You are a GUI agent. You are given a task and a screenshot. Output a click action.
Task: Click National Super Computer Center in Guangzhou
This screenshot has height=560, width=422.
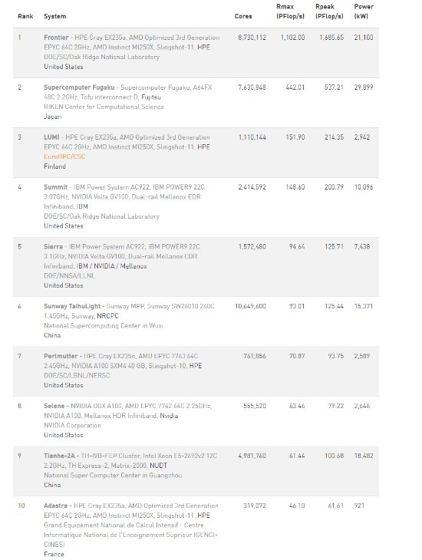(113, 476)
